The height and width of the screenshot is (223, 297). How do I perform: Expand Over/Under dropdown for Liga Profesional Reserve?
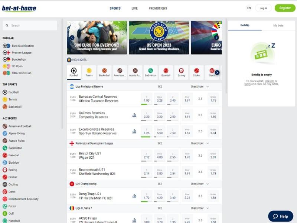click(208, 86)
